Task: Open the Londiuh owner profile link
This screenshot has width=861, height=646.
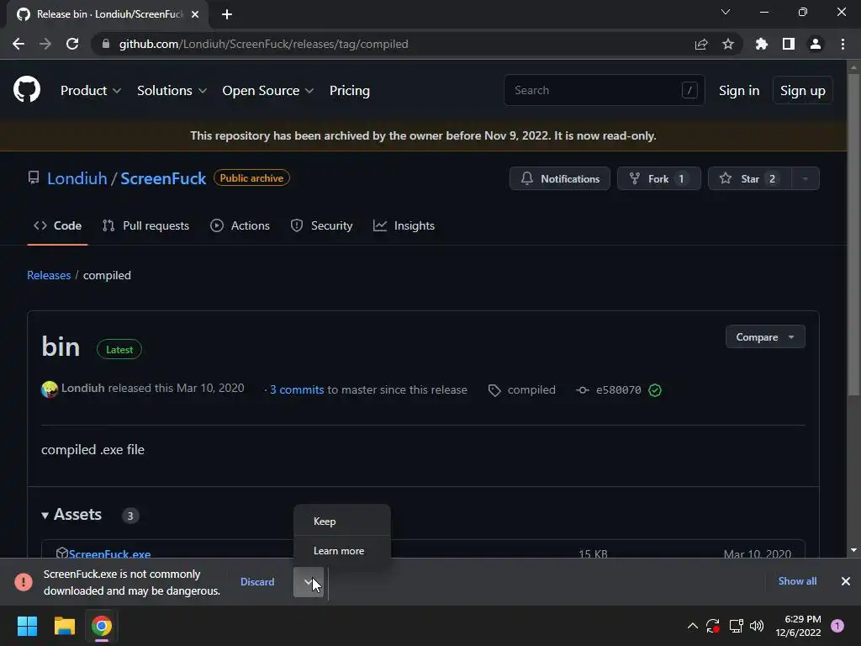Action: pyautogui.click(x=77, y=178)
